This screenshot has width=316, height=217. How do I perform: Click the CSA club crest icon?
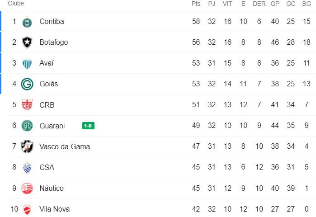27,167
